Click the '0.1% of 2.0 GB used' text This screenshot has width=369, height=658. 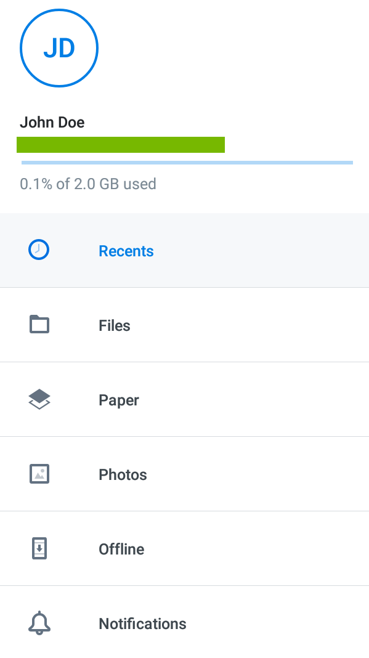88,184
